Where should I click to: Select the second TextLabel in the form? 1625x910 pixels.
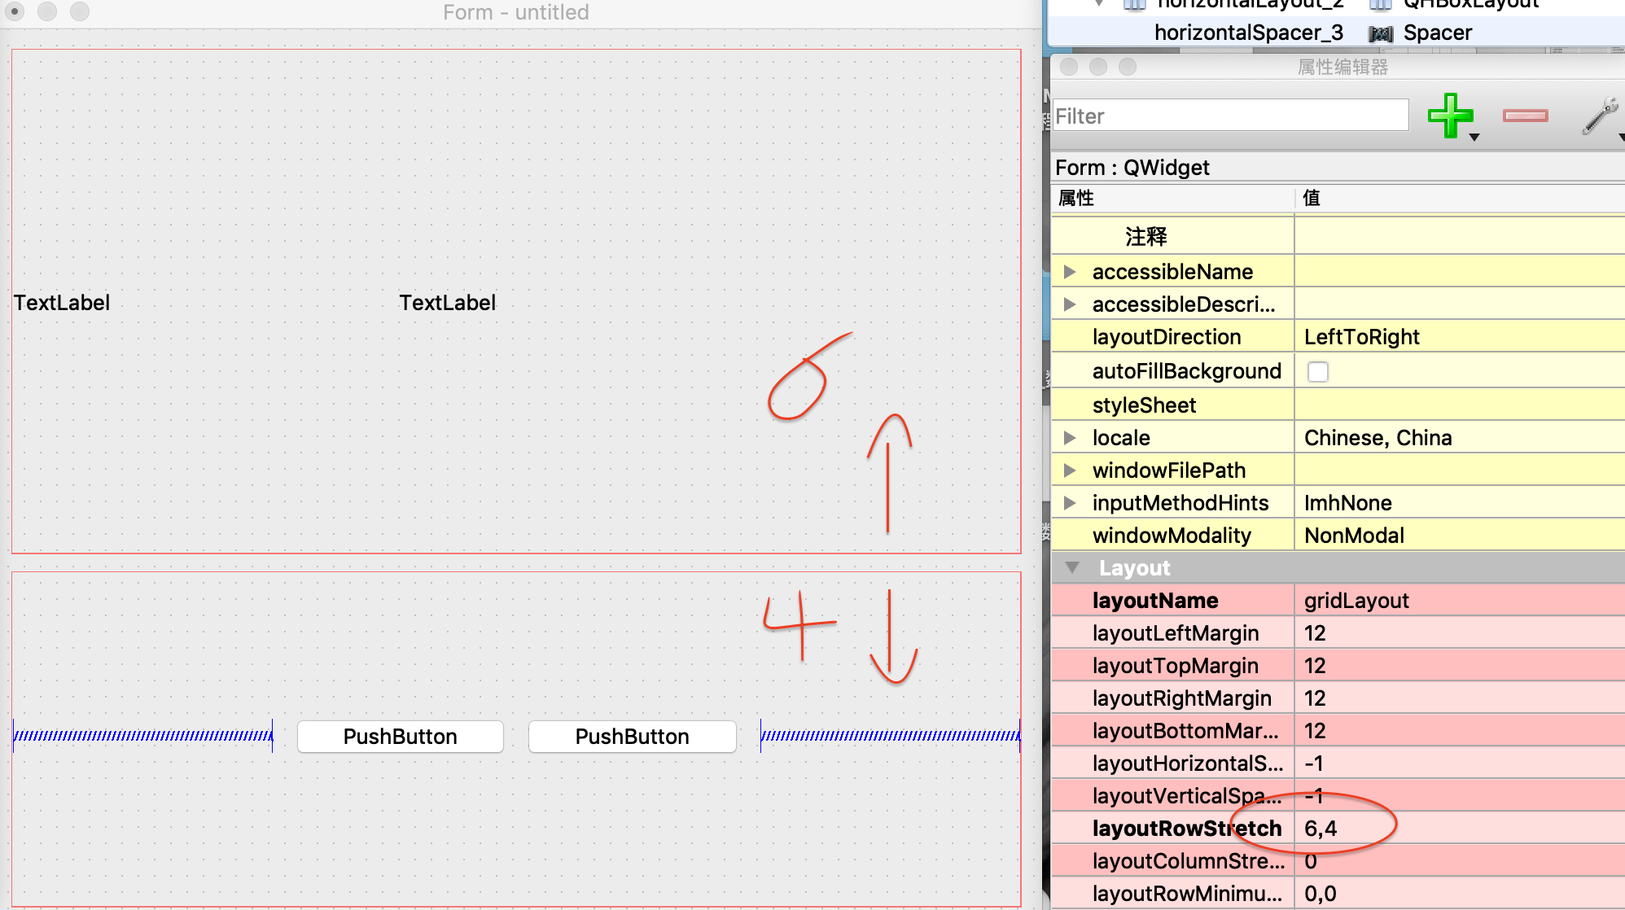(x=447, y=303)
